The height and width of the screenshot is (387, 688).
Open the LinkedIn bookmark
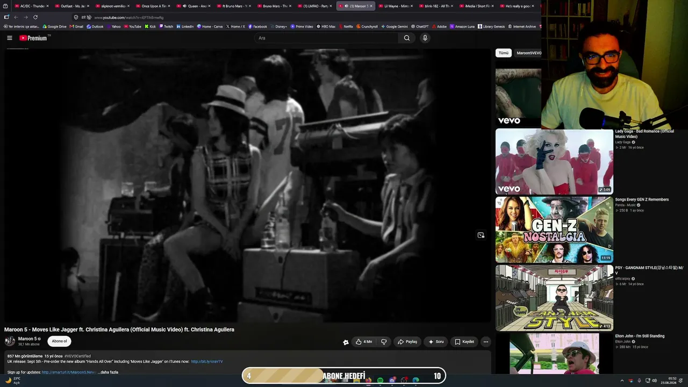coord(185,26)
